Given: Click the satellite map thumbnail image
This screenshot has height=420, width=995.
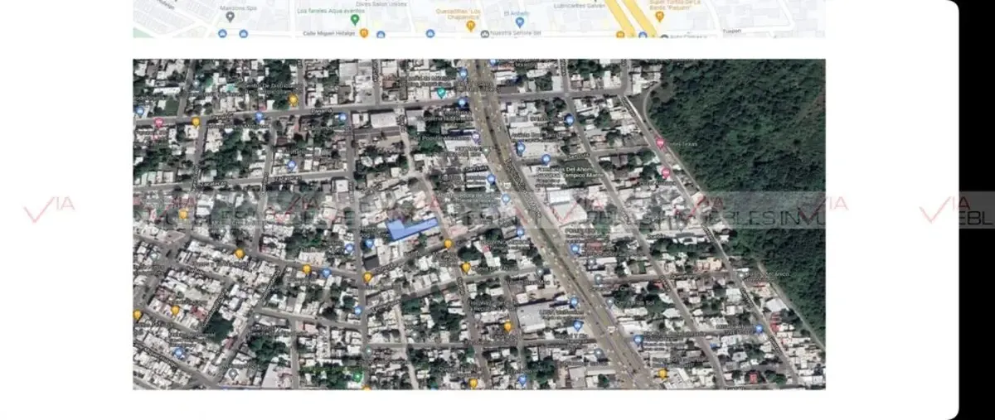Looking at the screenshot, I should pyautogui.click(x=479, y=224).
